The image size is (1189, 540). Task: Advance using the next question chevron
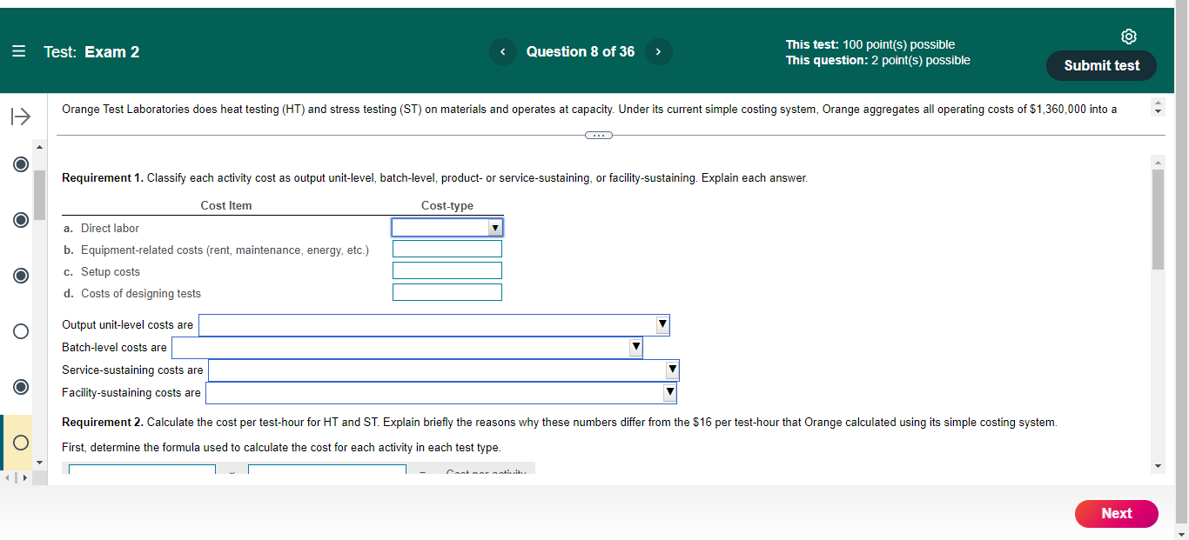659,51
